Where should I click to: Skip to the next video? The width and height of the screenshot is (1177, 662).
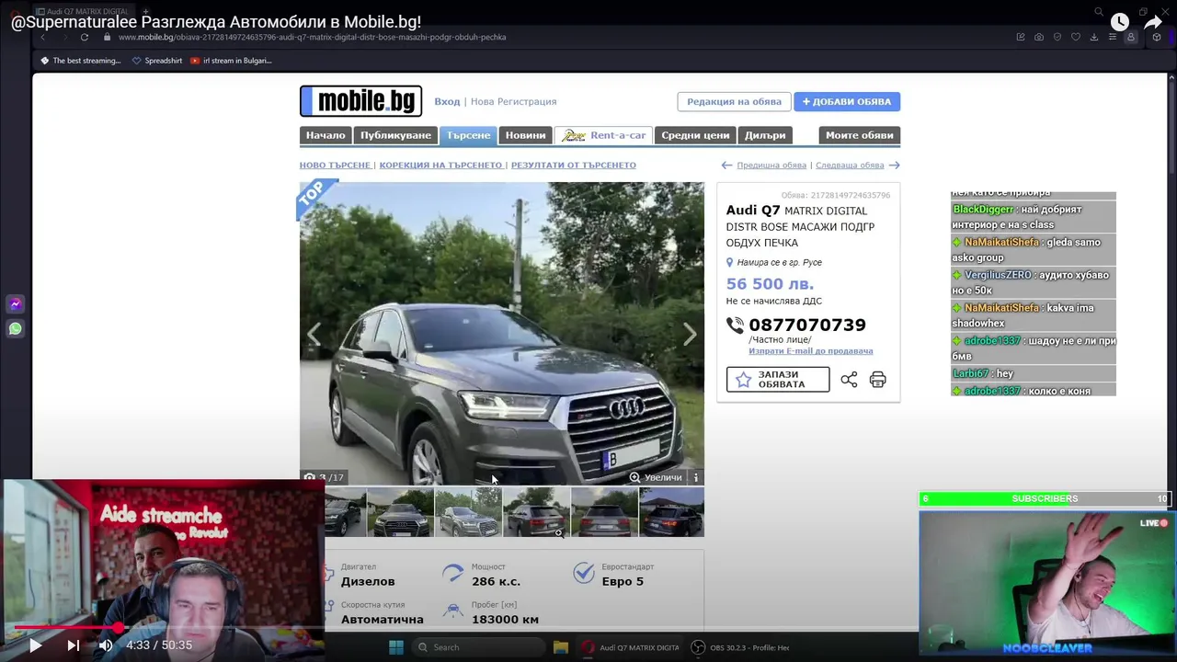click(73, 645)
